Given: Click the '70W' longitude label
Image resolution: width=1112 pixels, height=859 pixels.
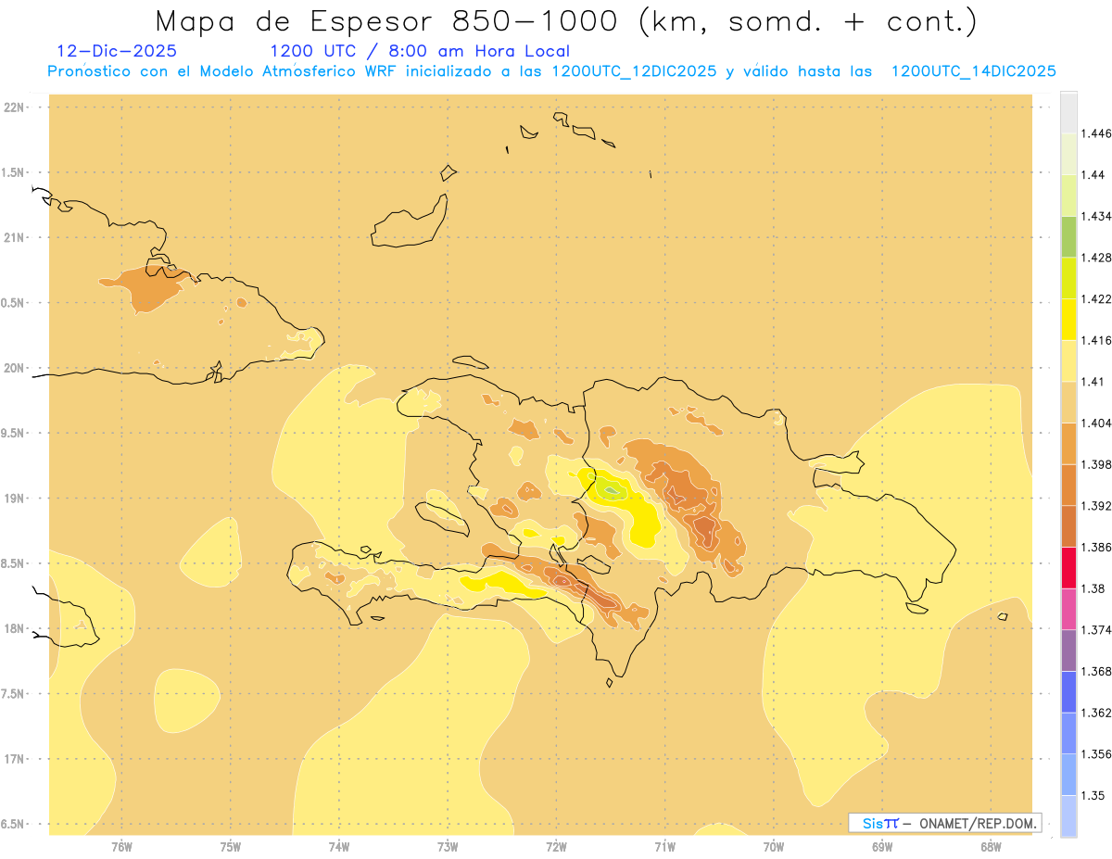Looking at the screenshot, I should click(x=774, y=846).
